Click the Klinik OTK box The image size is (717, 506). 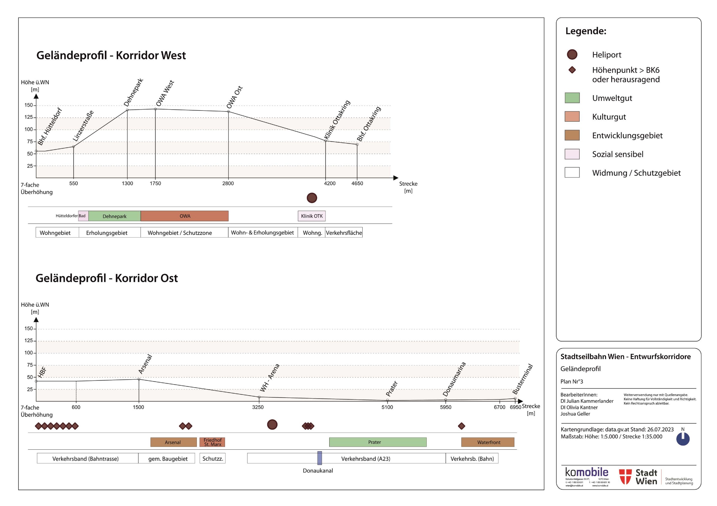(x=312, y=216)
